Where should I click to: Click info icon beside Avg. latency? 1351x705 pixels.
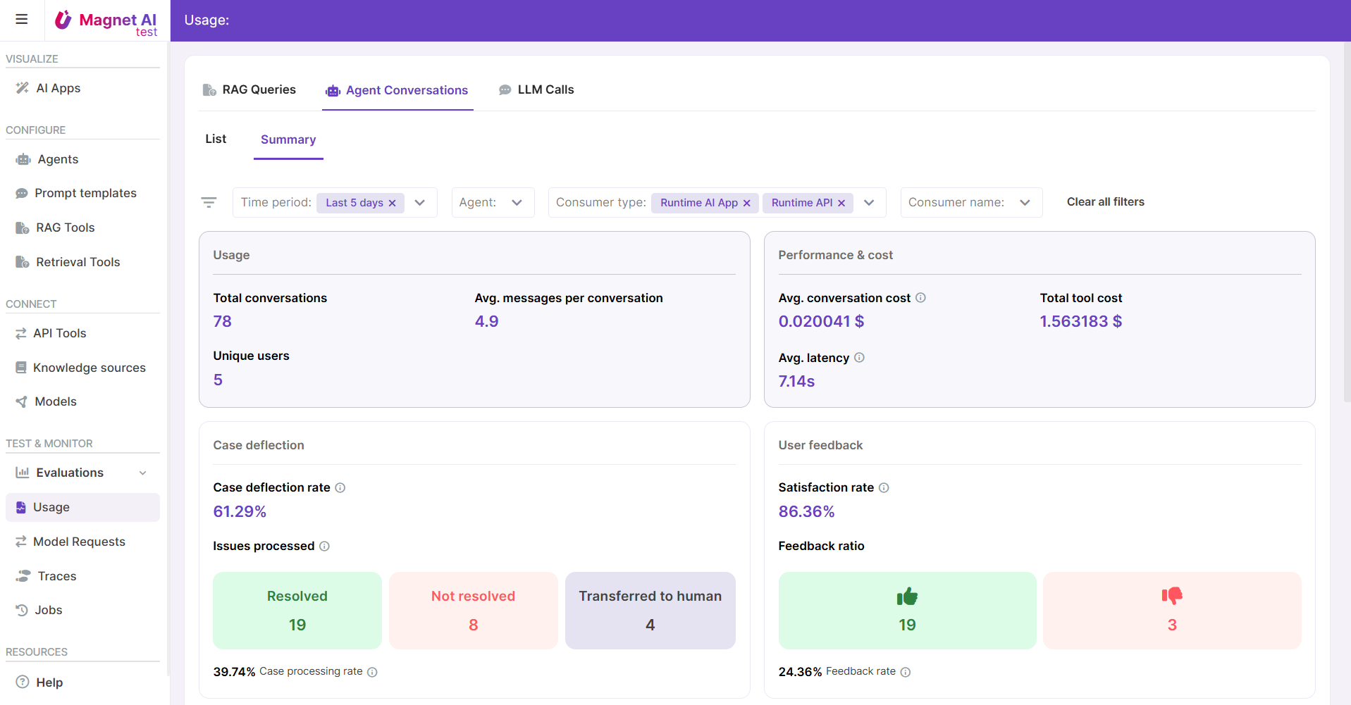click(x=859, y=358)
